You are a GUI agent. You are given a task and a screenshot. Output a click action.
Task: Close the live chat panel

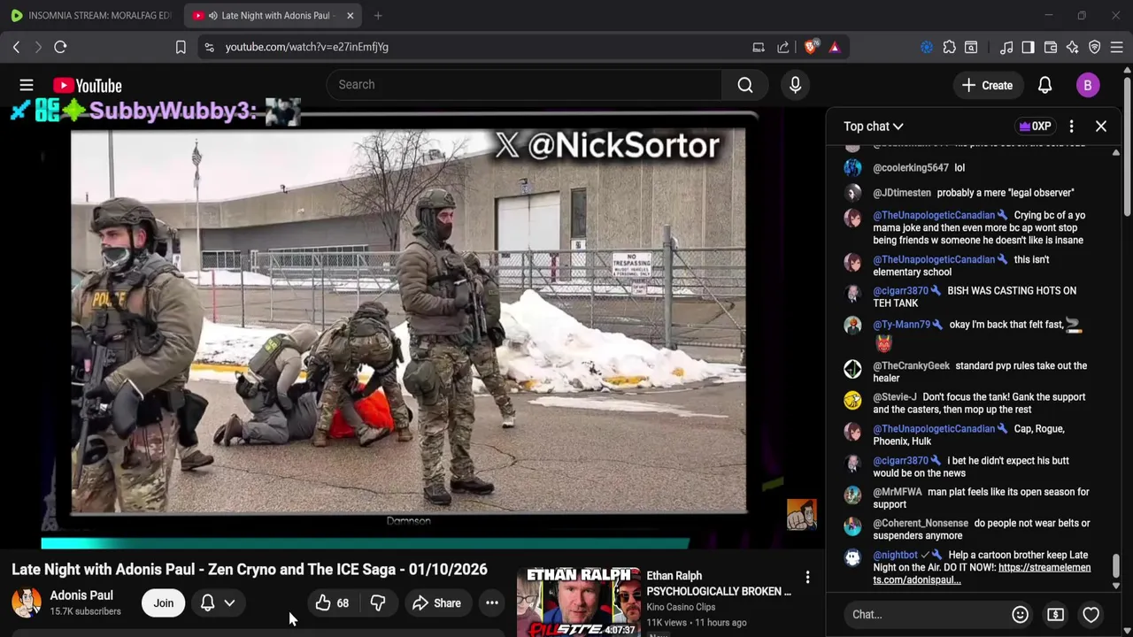tap(1101, 127)
